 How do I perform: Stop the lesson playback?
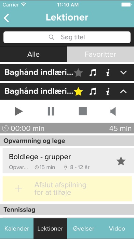click(83, 111)
